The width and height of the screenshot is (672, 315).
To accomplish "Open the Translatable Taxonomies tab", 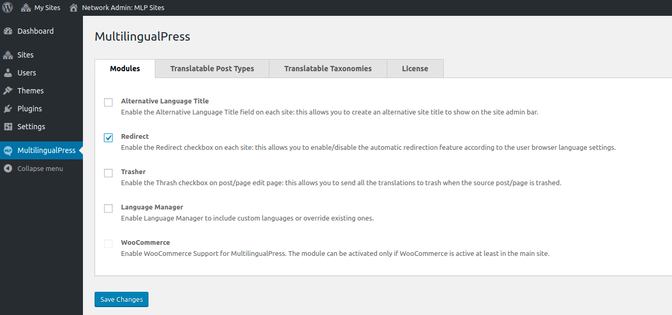I will click(328, 68).
